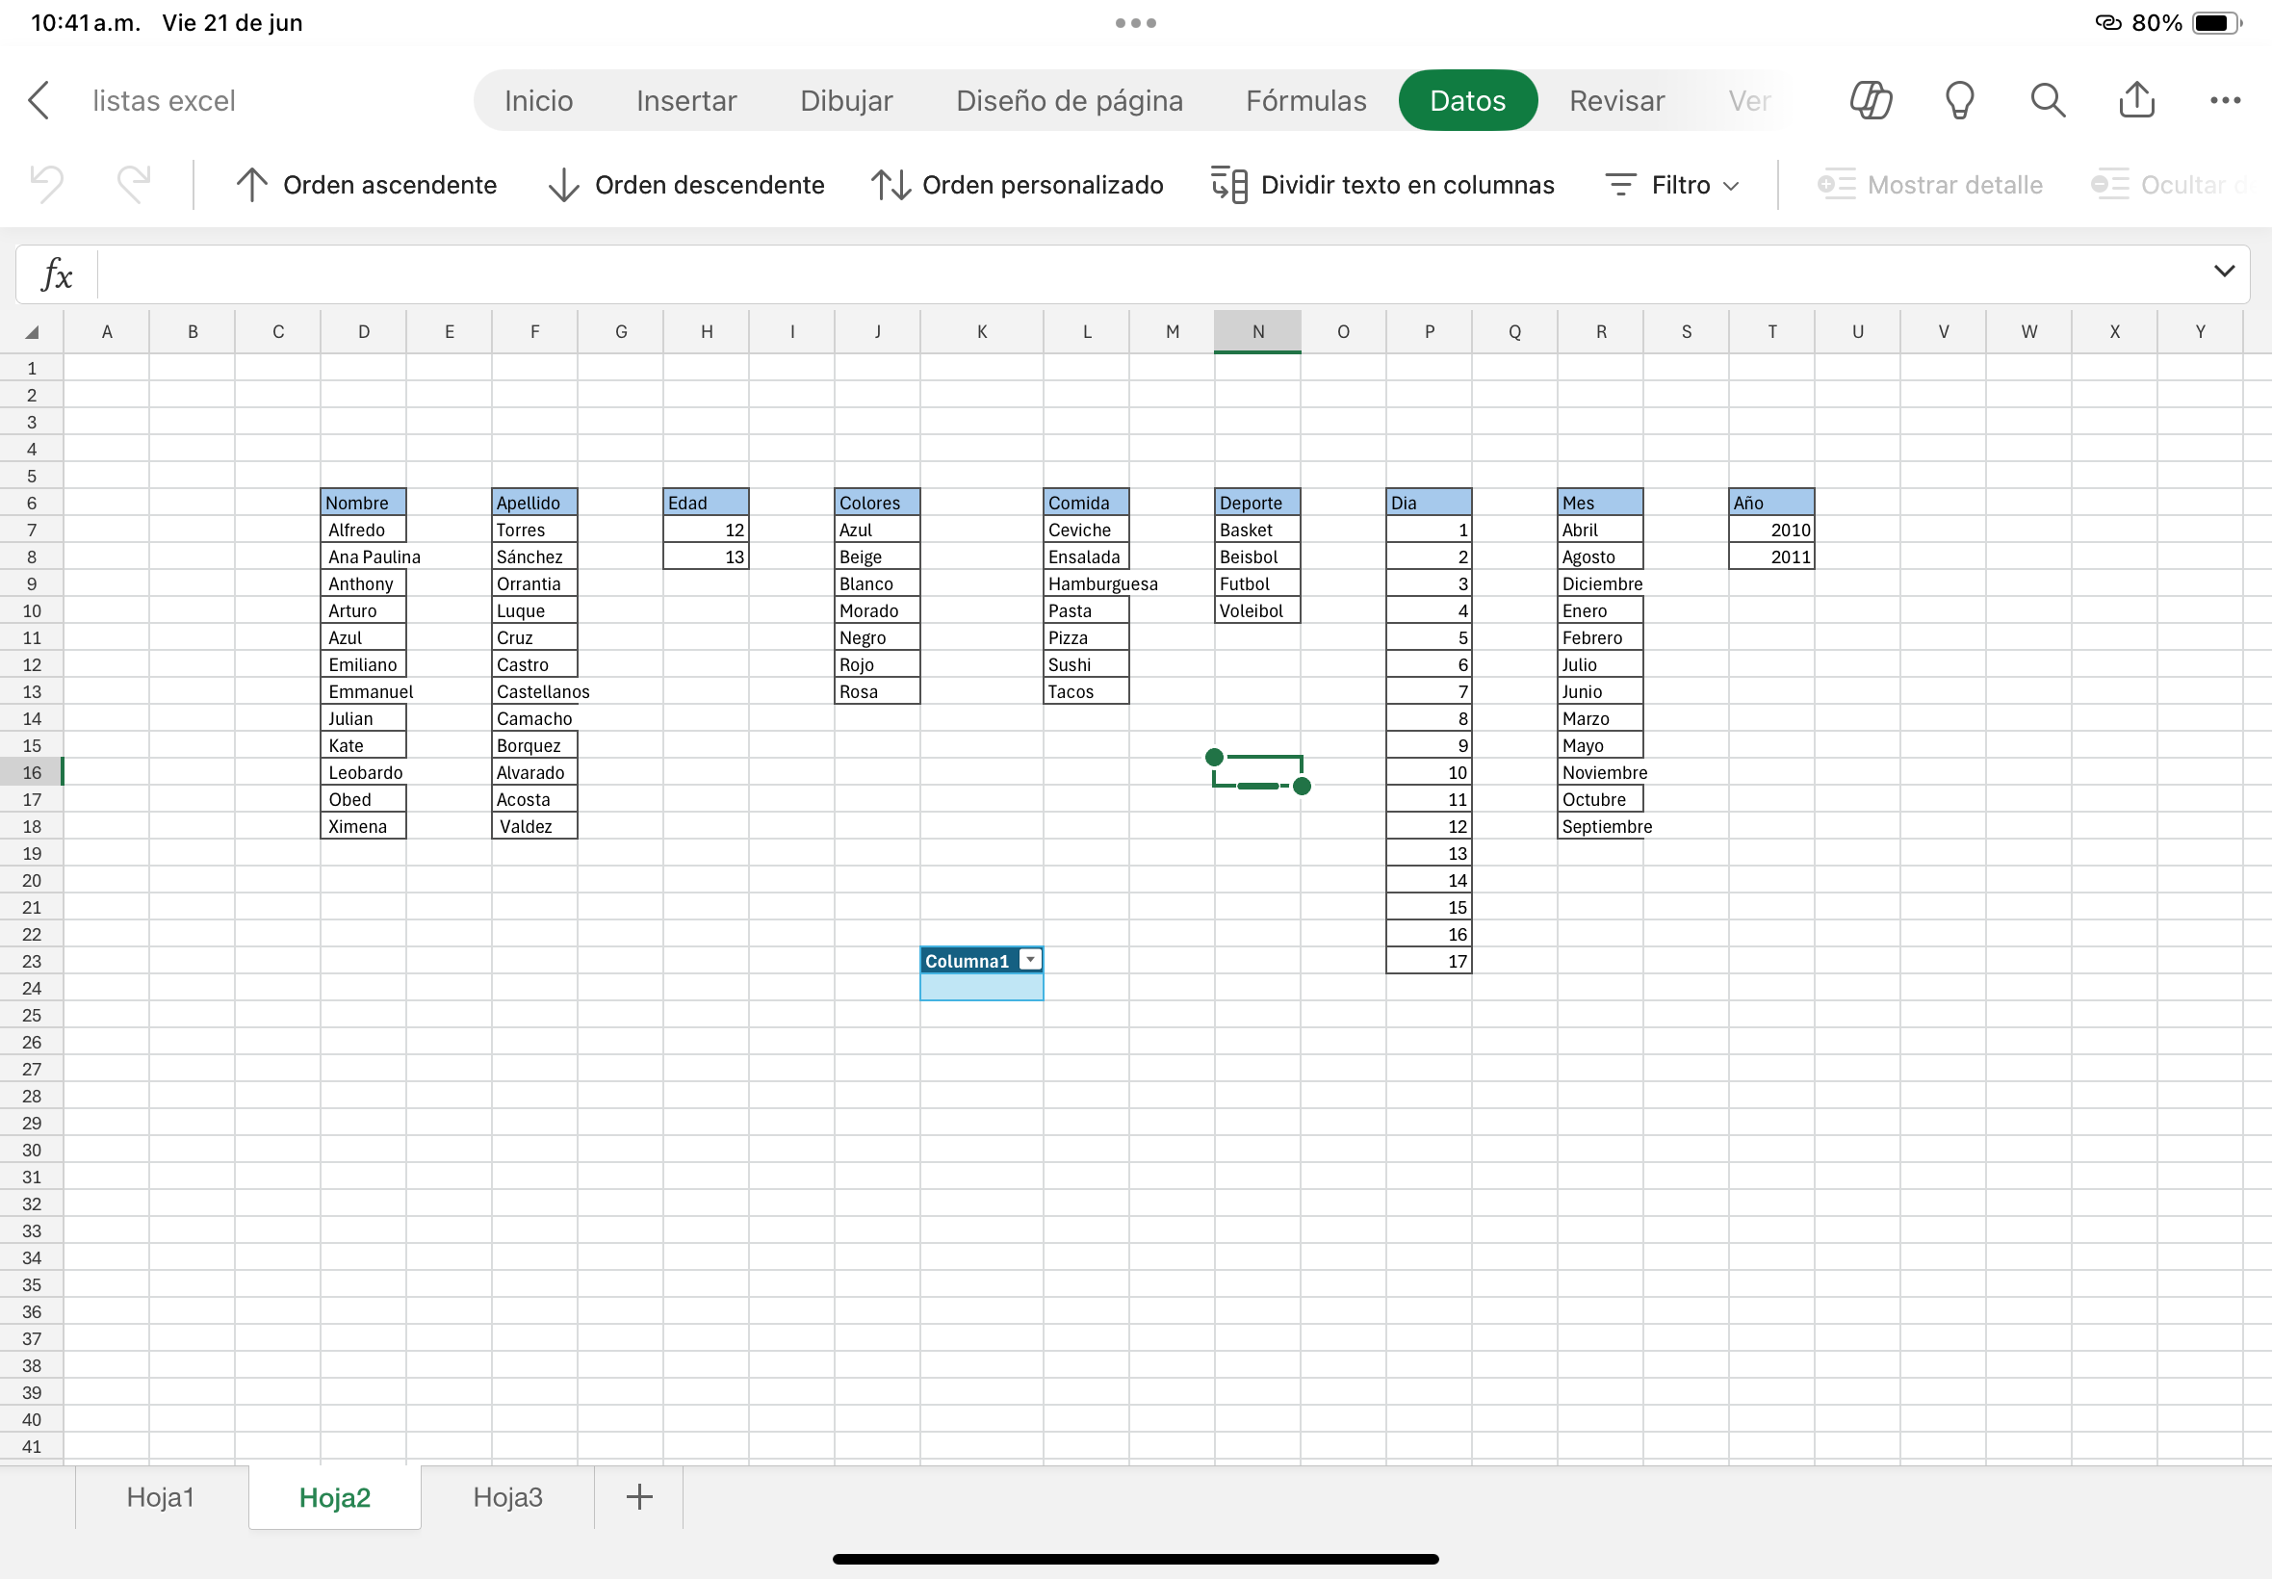
Task: Tap the lightbulb ideas icon
Action: click(1959, 101)
